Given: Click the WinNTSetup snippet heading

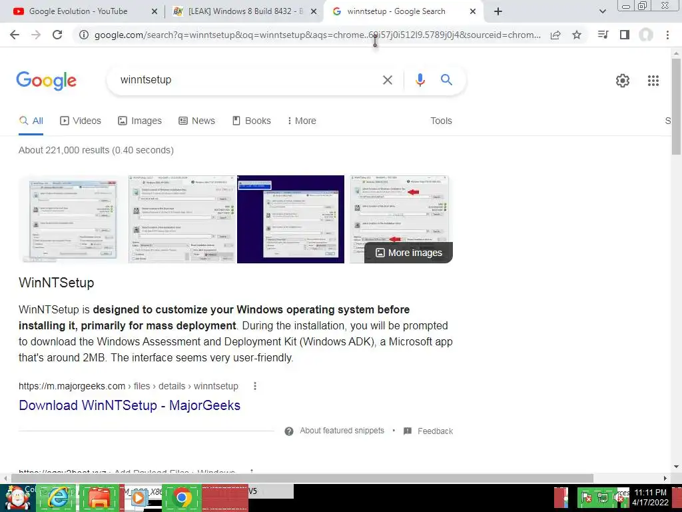Looking at the screenshot, I should [x=57, y=283].
